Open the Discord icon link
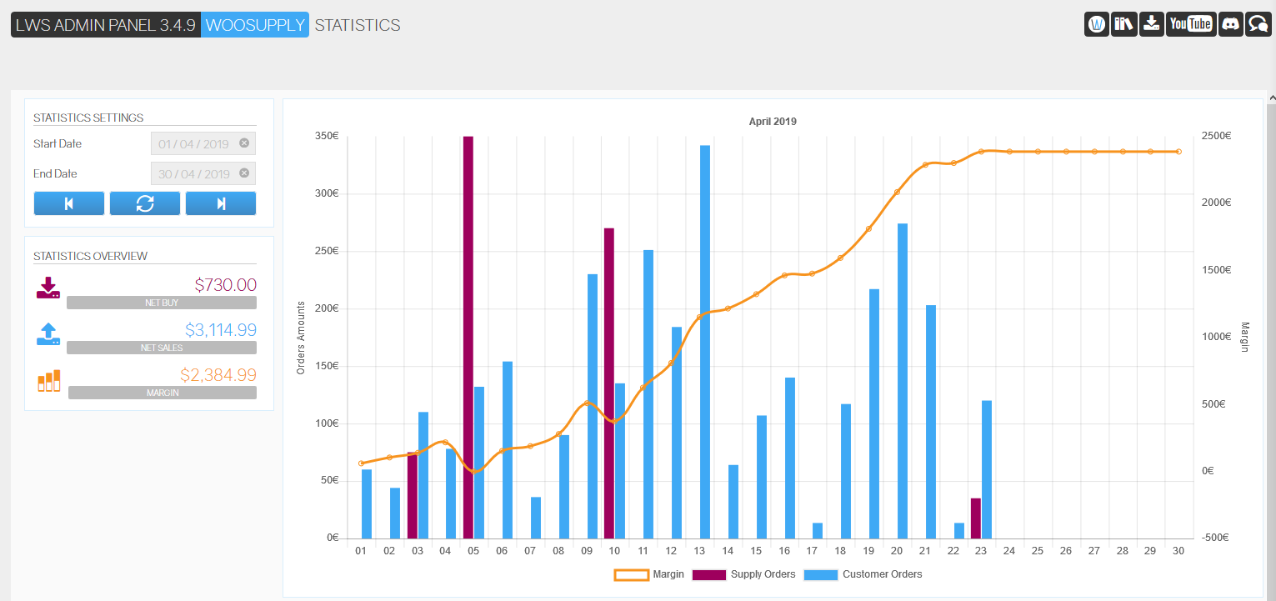The height and width of the screenshot is (601, 1276). pos(1230,24)
